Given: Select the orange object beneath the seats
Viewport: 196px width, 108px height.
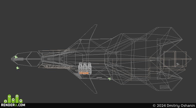Looking at the screenshot, I should click(84, 73).
